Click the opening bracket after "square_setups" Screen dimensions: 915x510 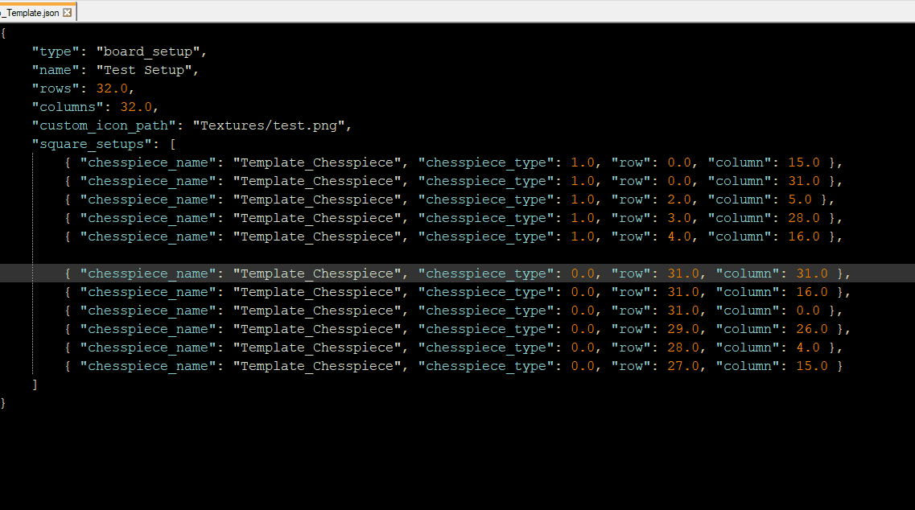pos(173,144)
